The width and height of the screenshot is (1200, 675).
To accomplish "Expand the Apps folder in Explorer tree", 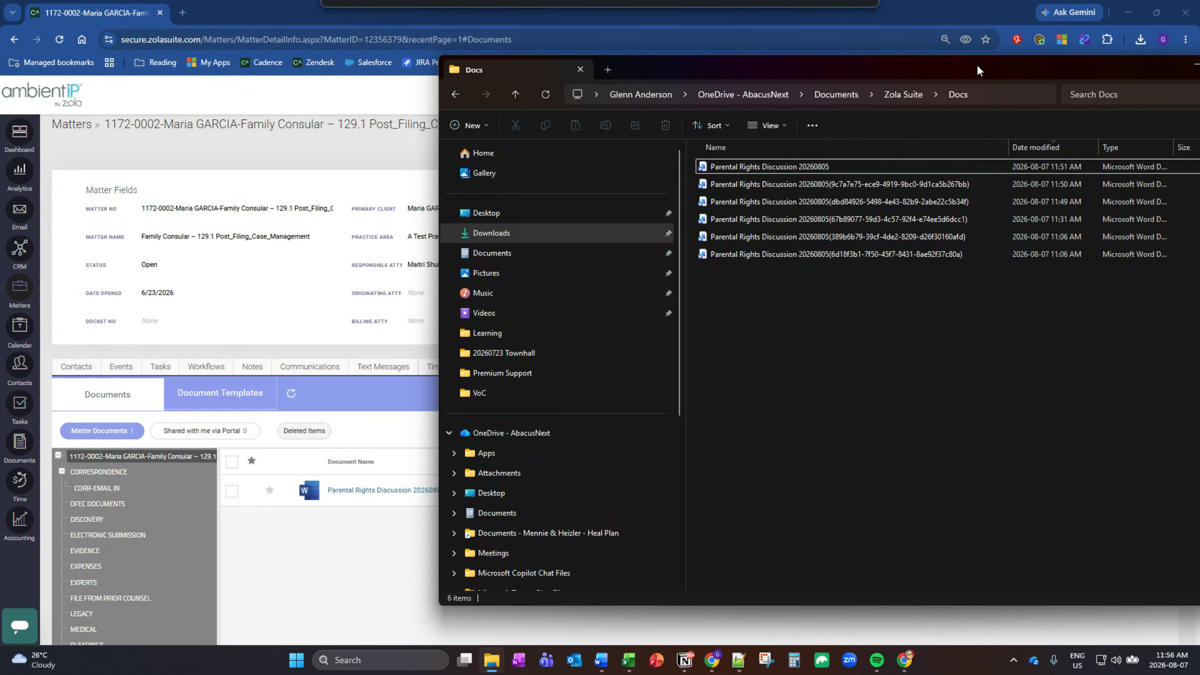I will pyautogui.click(x=454, y=453).
